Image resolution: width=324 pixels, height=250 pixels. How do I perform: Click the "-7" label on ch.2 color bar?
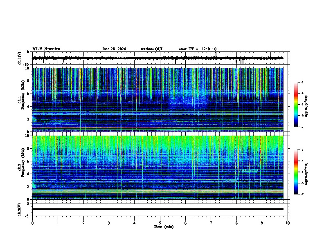[301, 194]
